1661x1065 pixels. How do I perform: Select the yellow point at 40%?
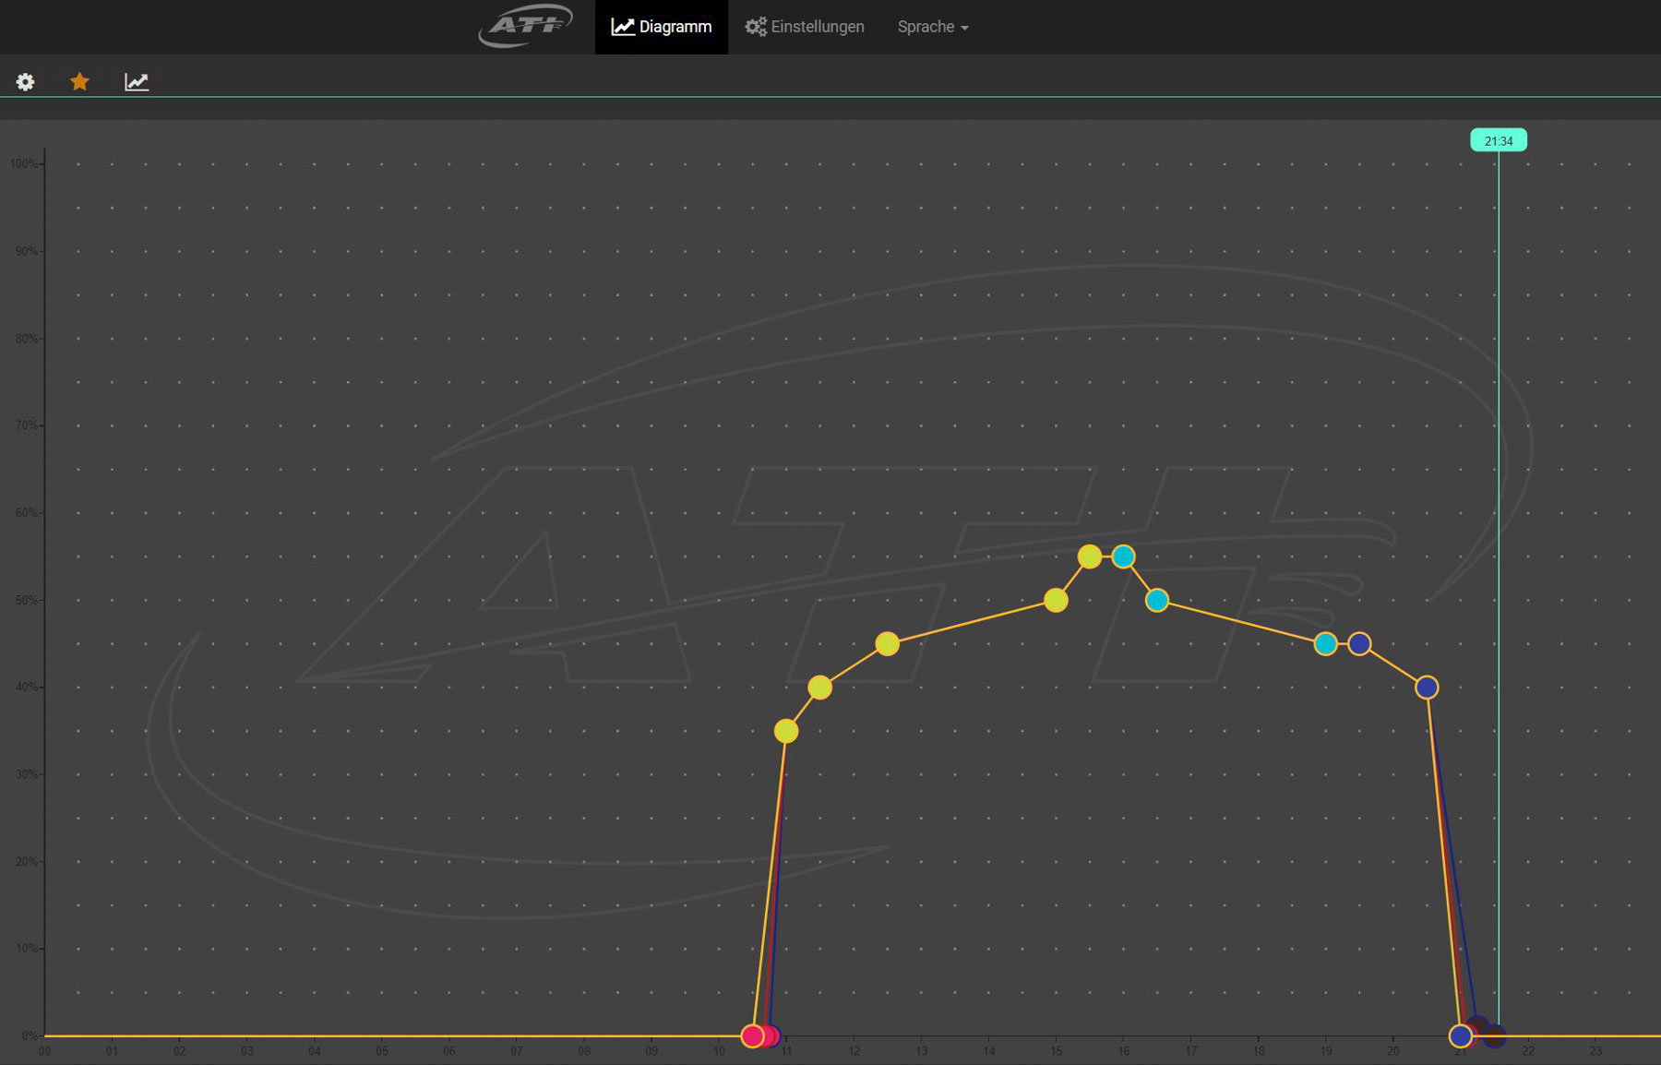(x=819, y=688)
